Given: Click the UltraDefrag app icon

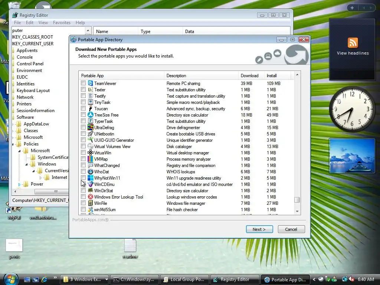Looking at the screenshot, I should tap(91, 128).
